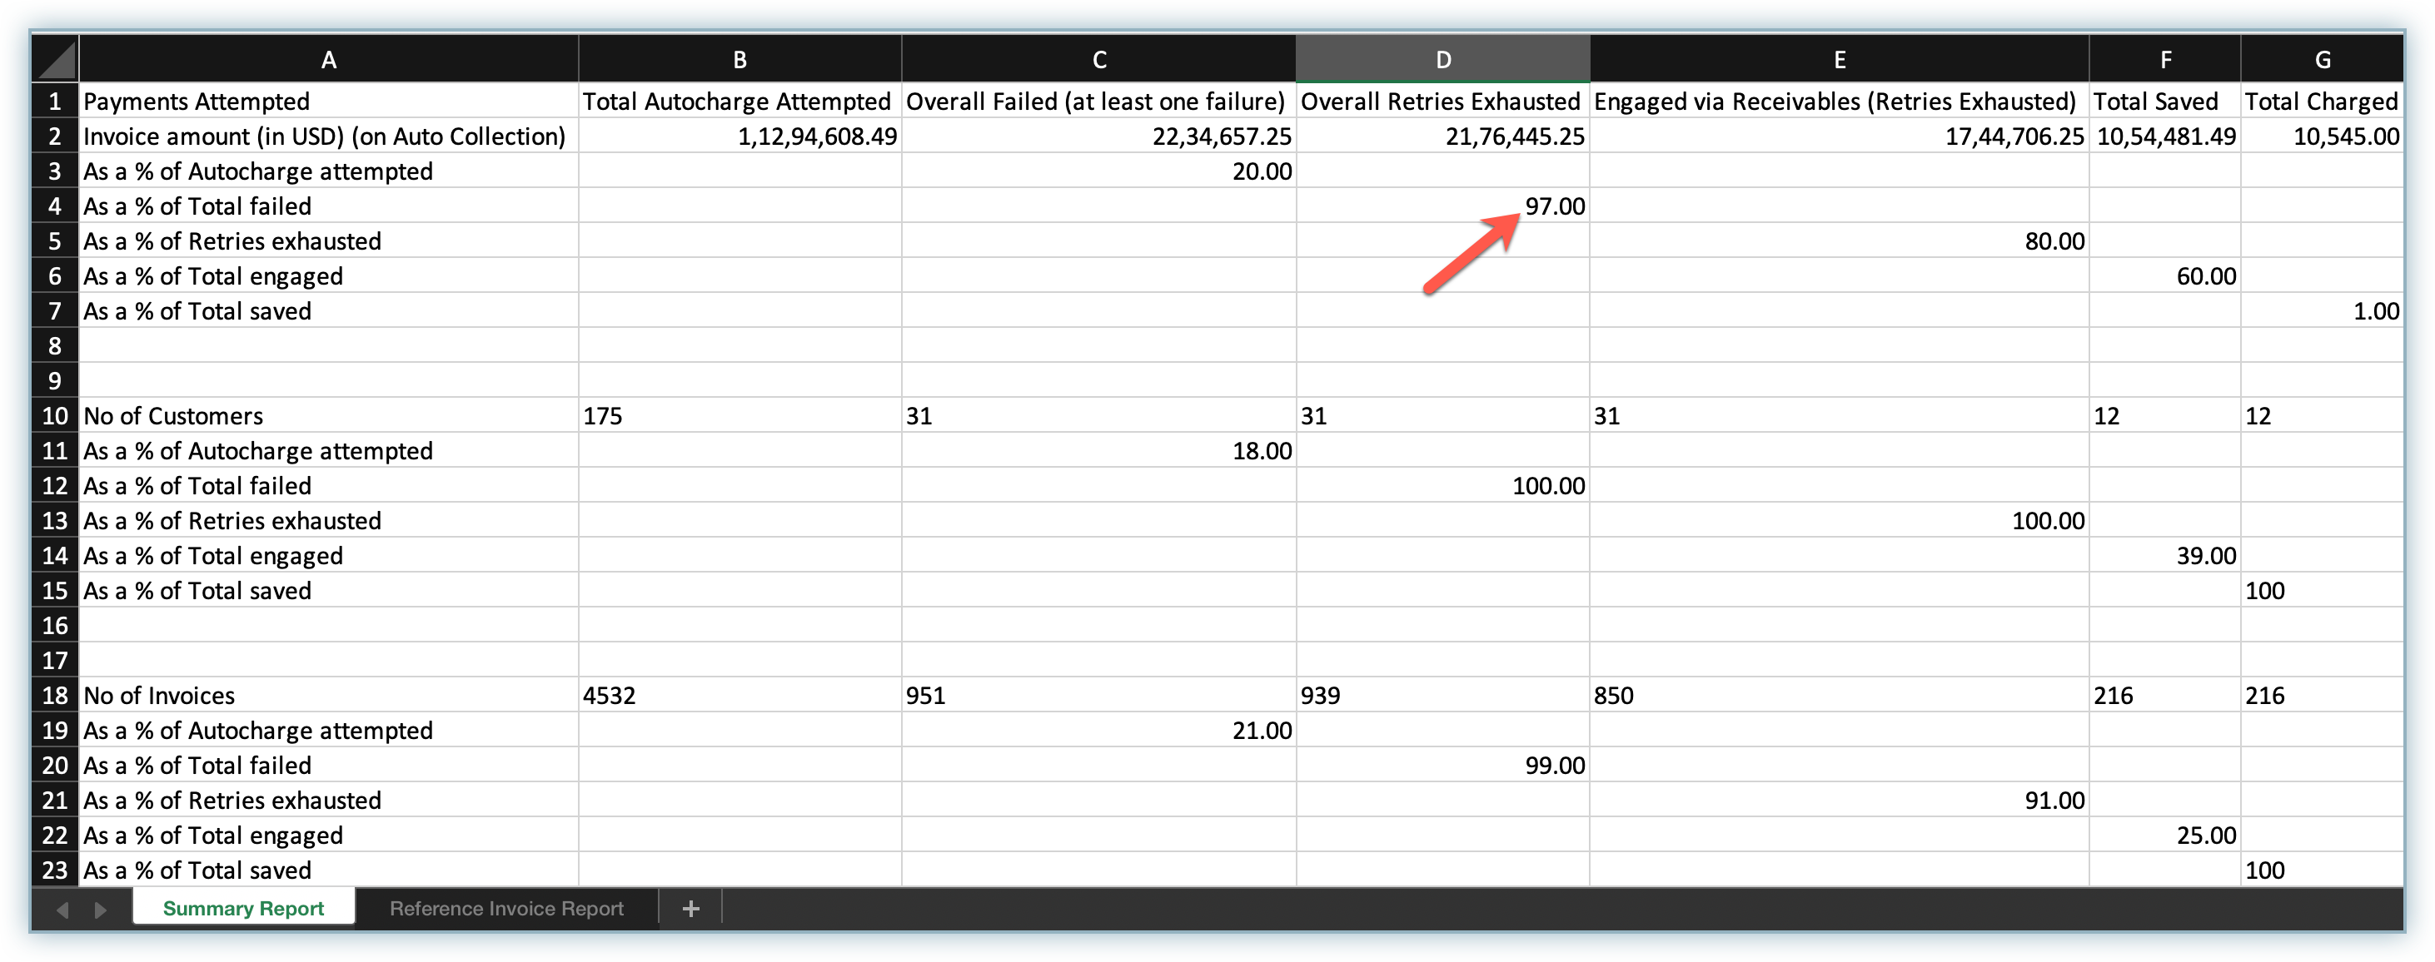Select the Payments Attempted cell
The image size is (2435, 962).
point(328,102)
